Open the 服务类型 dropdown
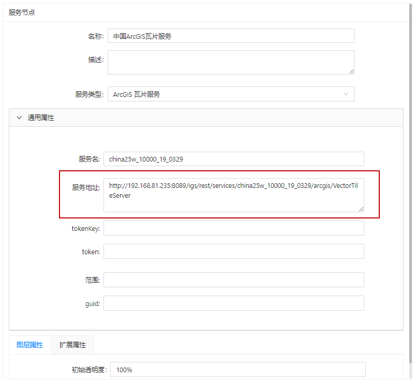 (231, 94)
